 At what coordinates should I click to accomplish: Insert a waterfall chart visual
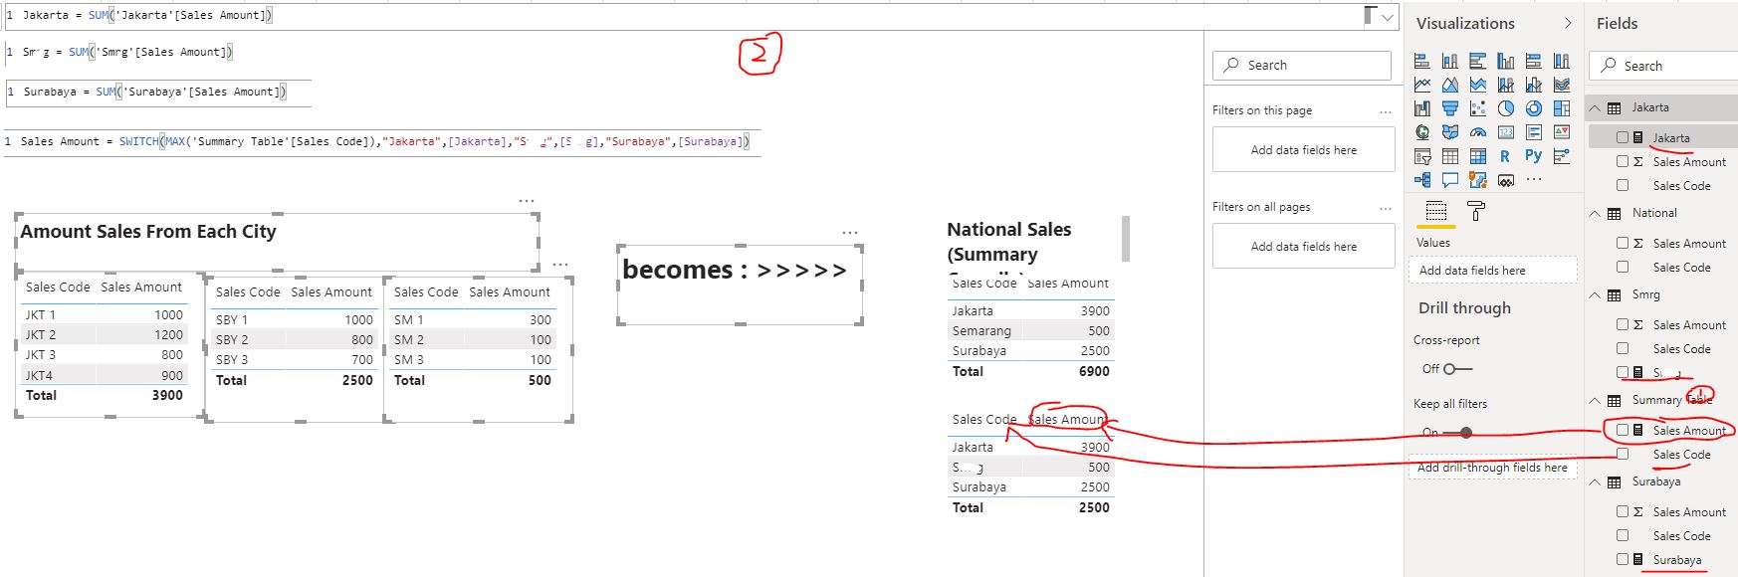coord(1422,108)
